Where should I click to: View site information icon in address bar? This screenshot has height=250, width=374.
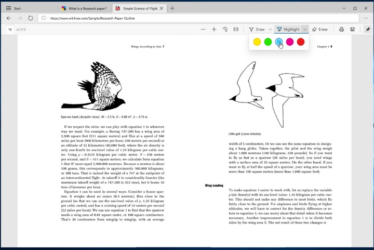tap(44, 18)
